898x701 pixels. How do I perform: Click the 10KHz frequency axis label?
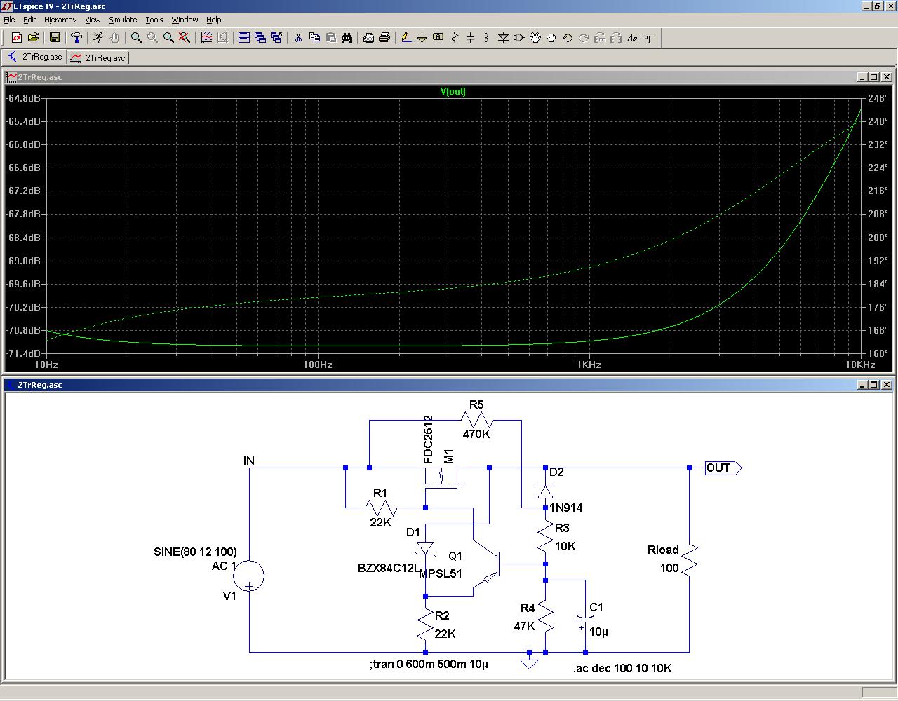pos(859,365)
